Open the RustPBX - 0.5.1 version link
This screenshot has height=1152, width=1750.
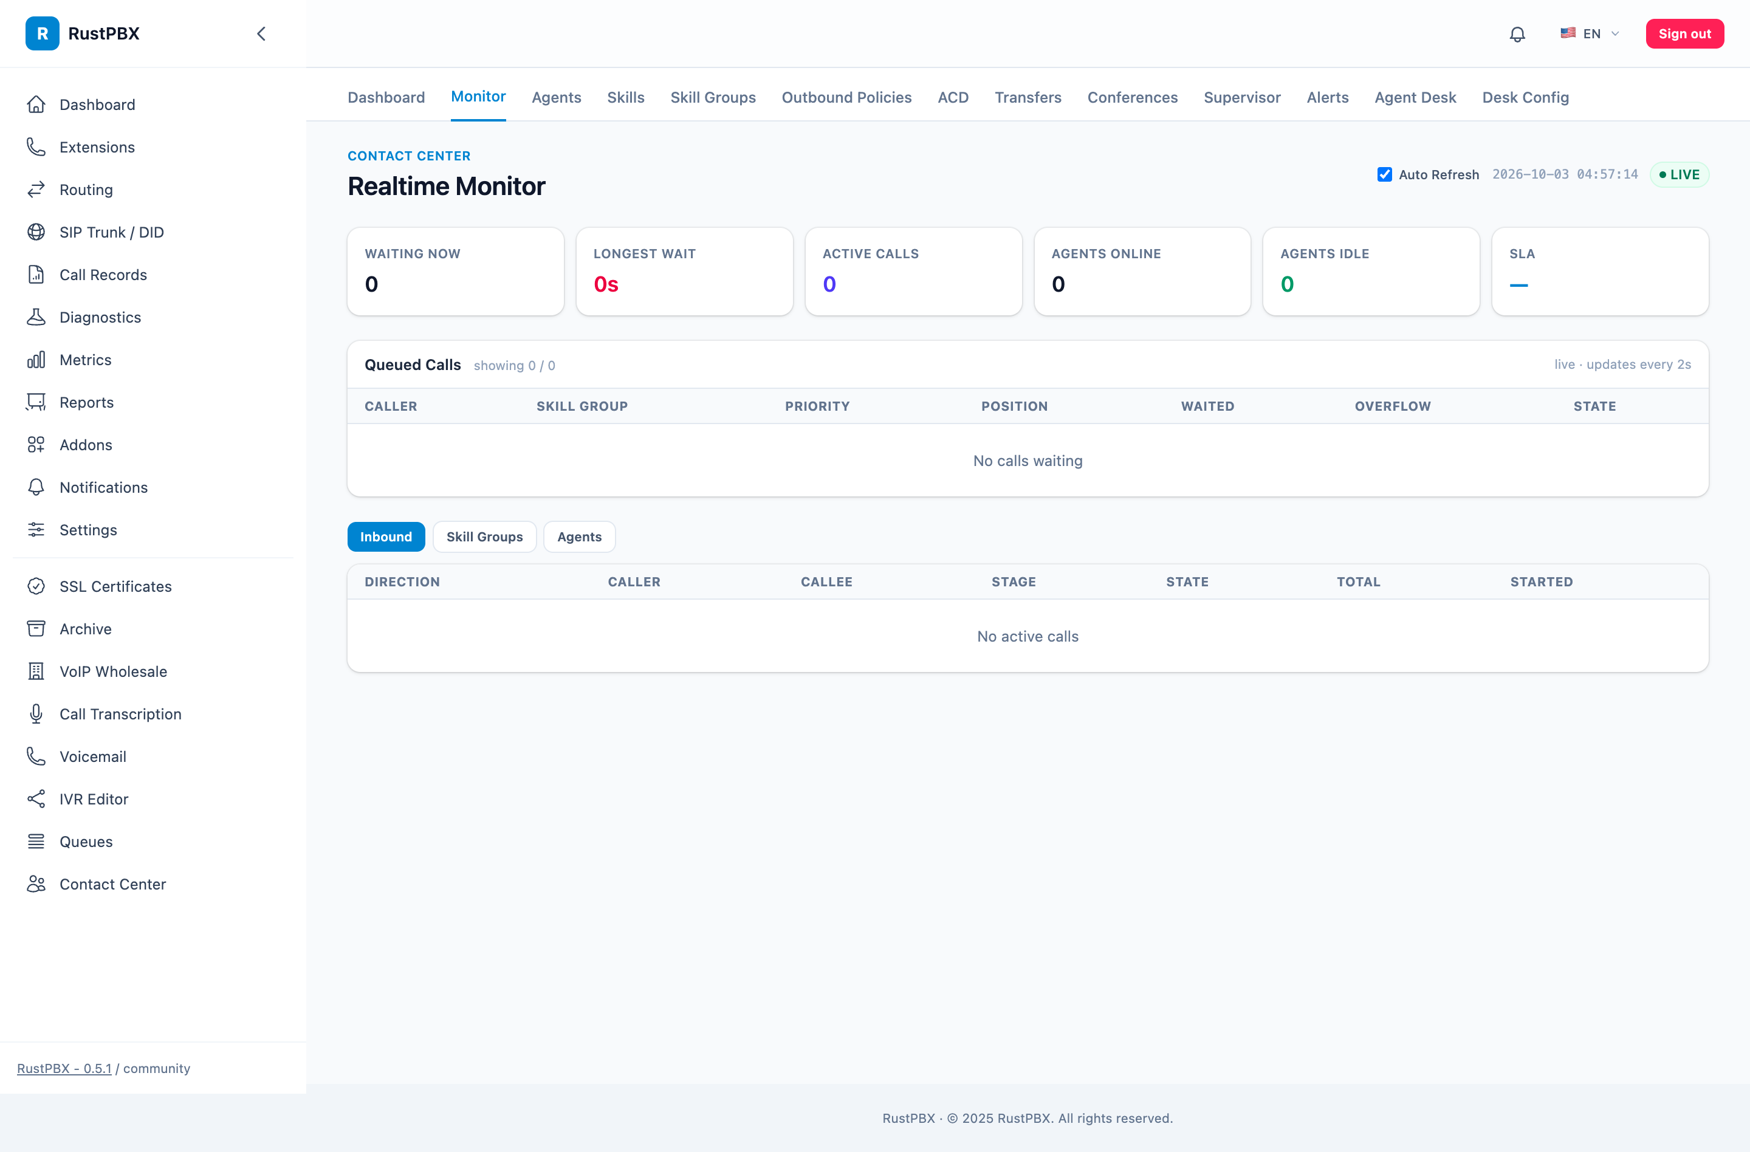pyautogui.click(x=64, y=1068)
